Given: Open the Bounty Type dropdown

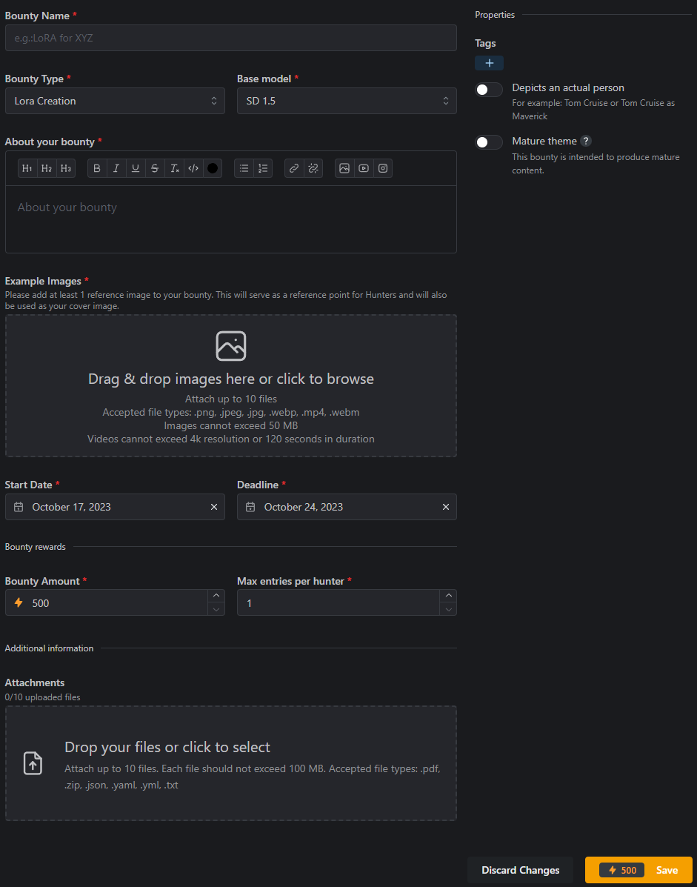Looking at the screenshot, I should pyautogui.click(x=115, y=101).
